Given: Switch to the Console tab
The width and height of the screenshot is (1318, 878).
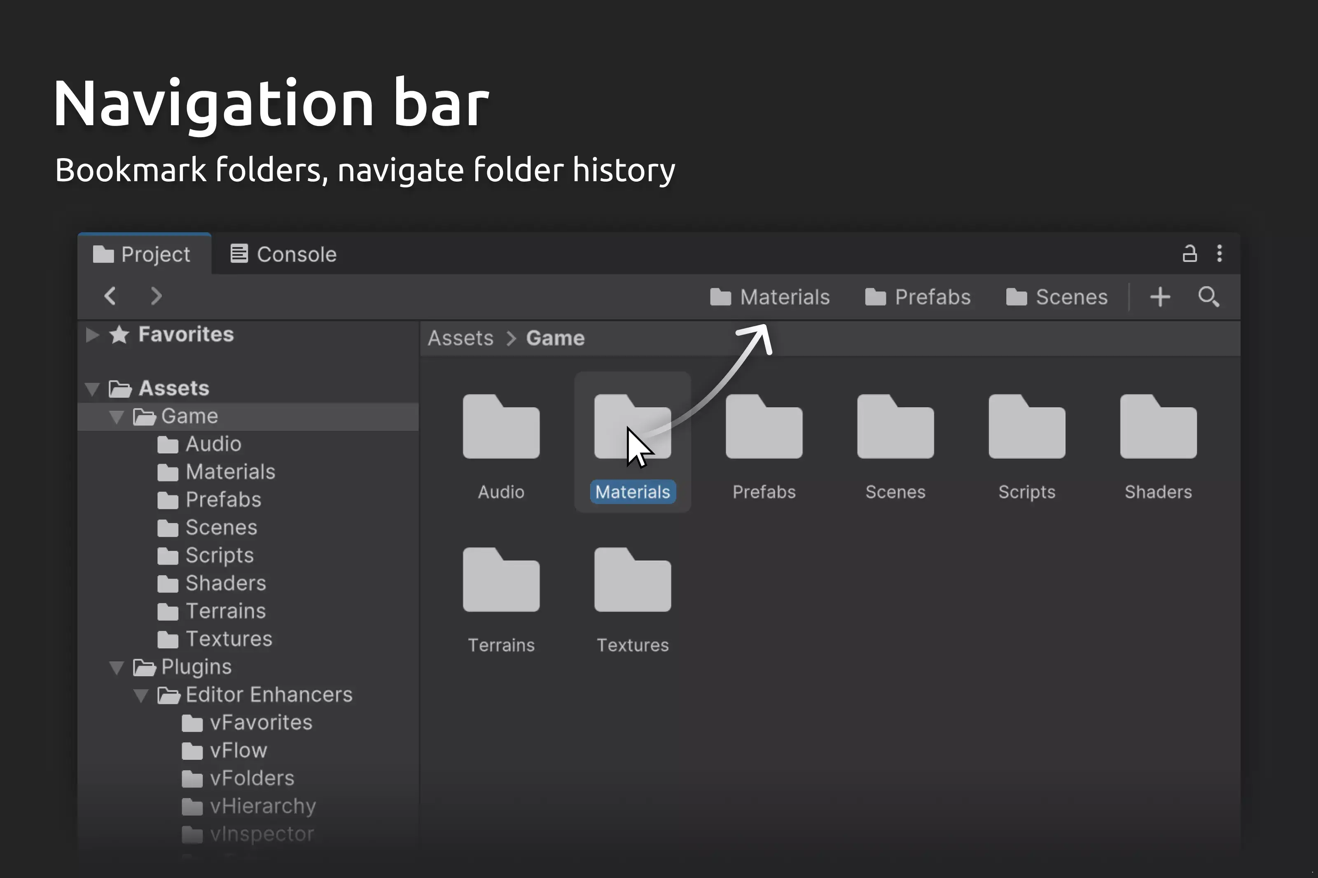Looking at the screenshot, I should [x=283, y=254].
